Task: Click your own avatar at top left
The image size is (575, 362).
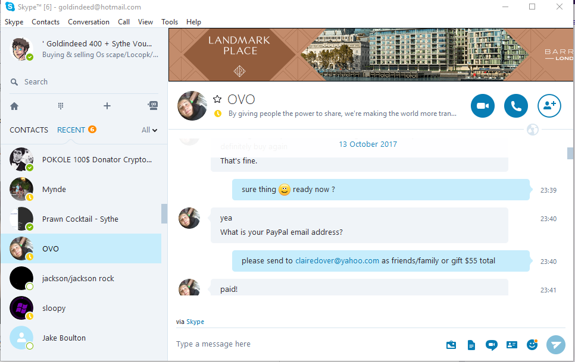Action: click(x=21, y=49)
